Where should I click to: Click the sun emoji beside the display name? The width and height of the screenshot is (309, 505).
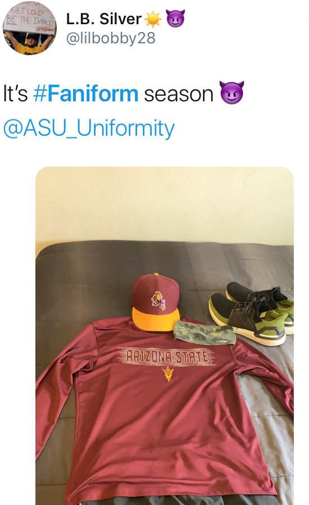[153, 19]
